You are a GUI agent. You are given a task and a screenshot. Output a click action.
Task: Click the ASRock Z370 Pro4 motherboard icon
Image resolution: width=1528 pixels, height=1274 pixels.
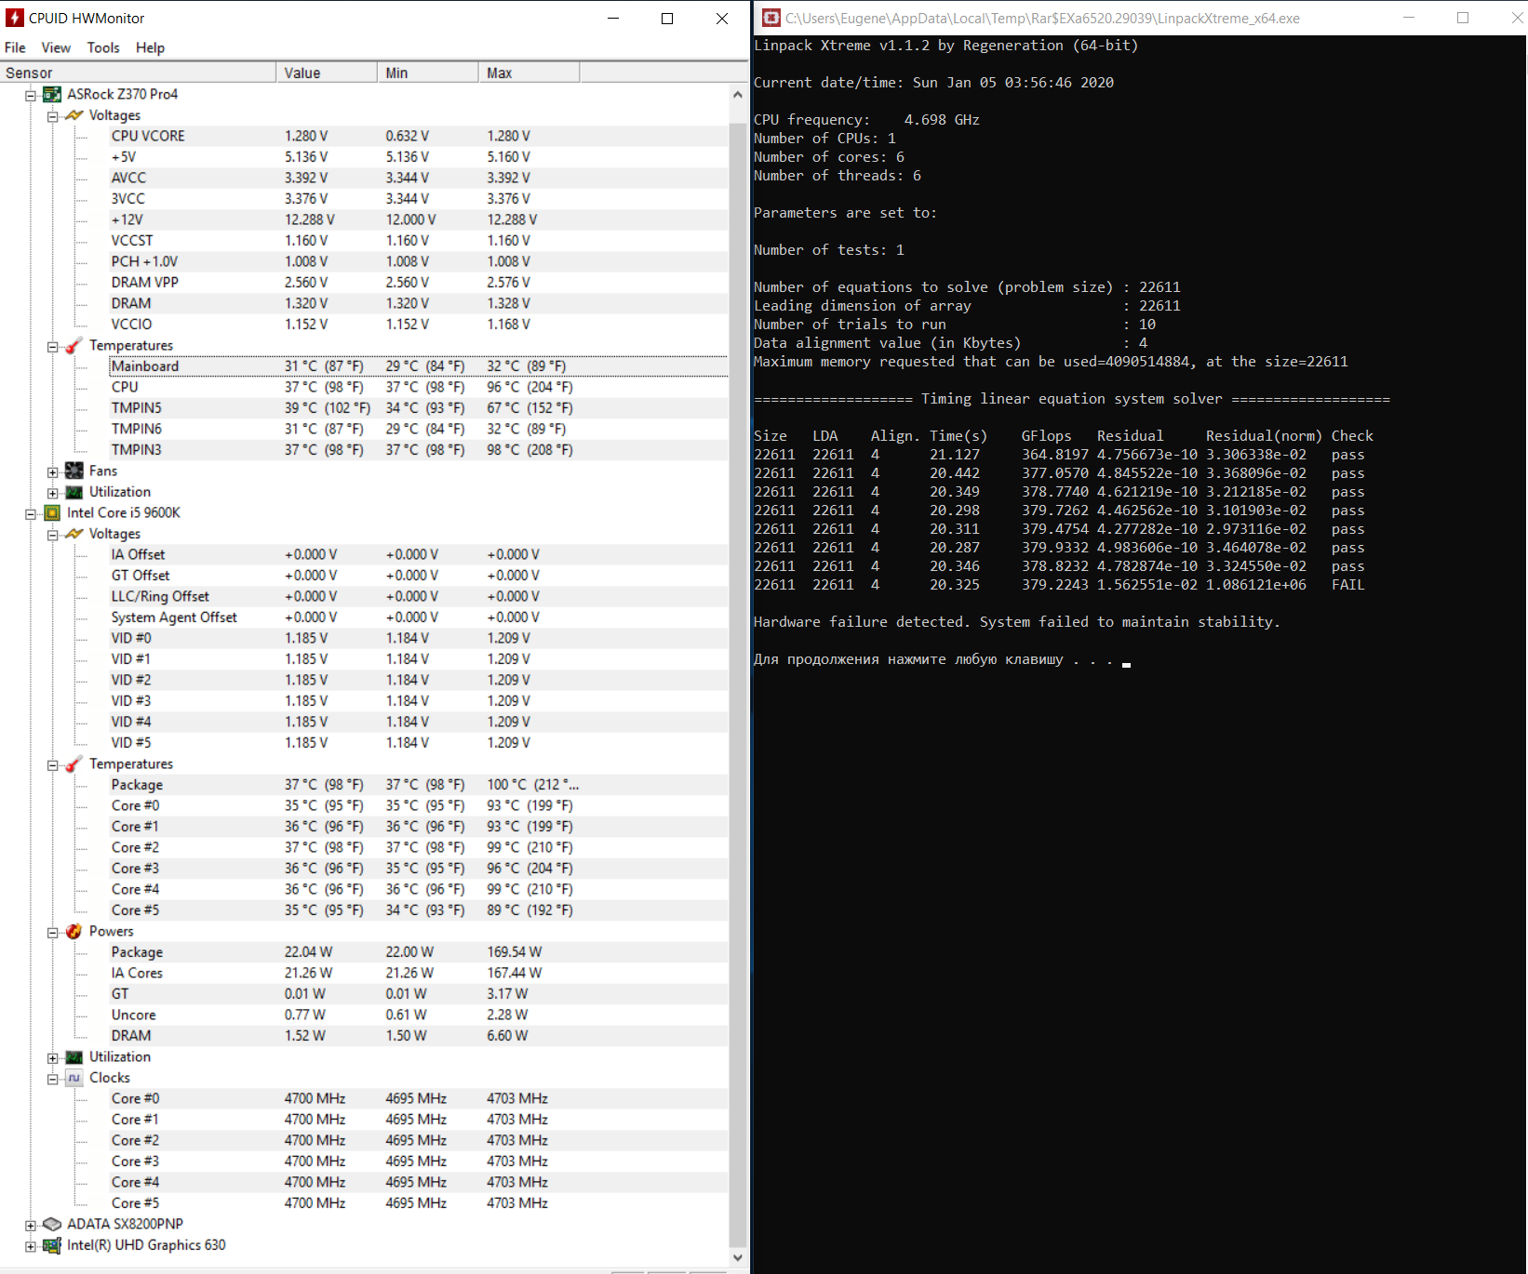click(52, 94)
